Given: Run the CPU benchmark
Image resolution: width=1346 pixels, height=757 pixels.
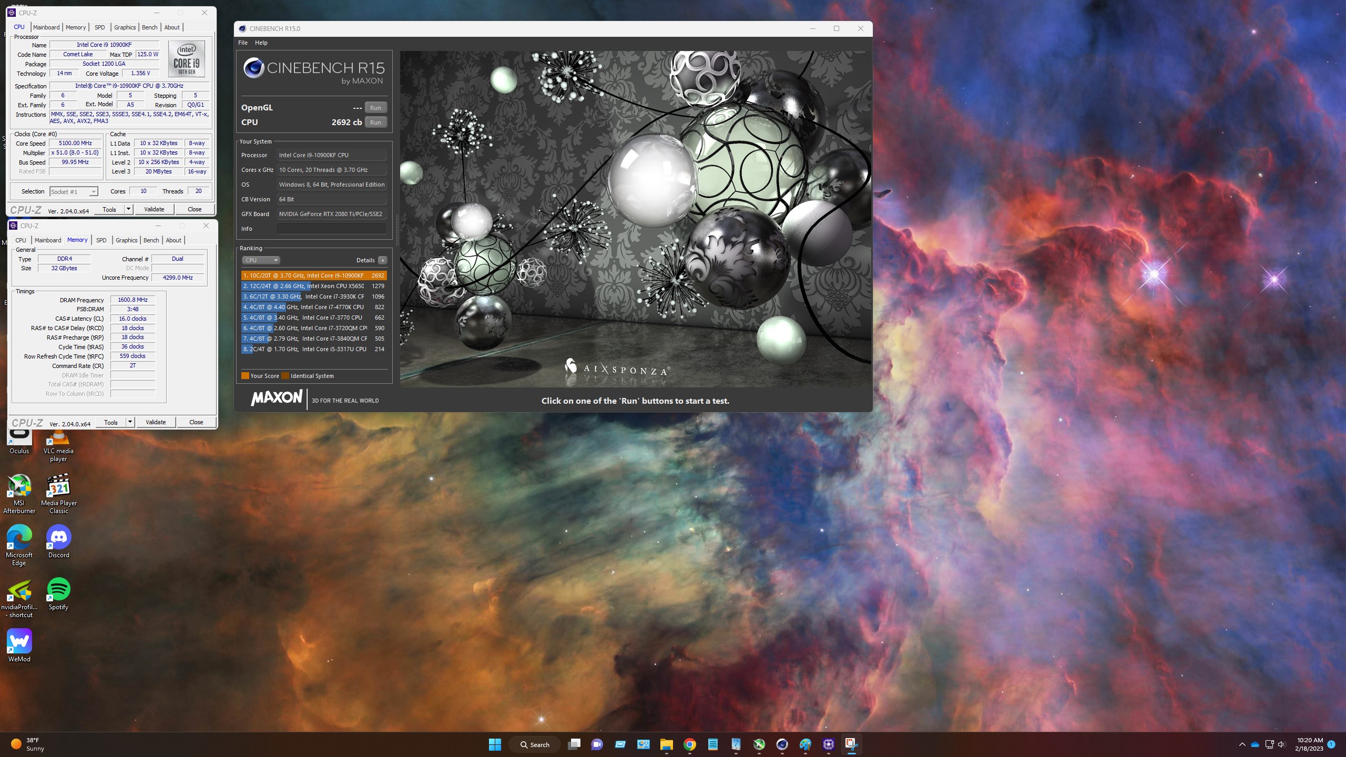Looking at the screenshot, I should (x=375, y=122).
